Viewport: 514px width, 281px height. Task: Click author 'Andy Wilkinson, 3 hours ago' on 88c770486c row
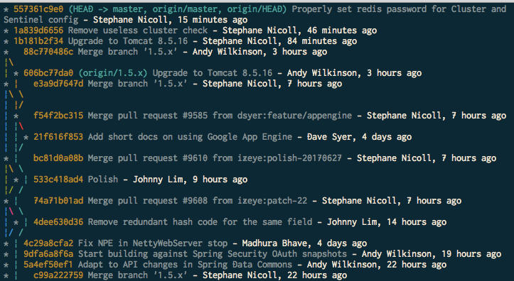click(259, 52)
